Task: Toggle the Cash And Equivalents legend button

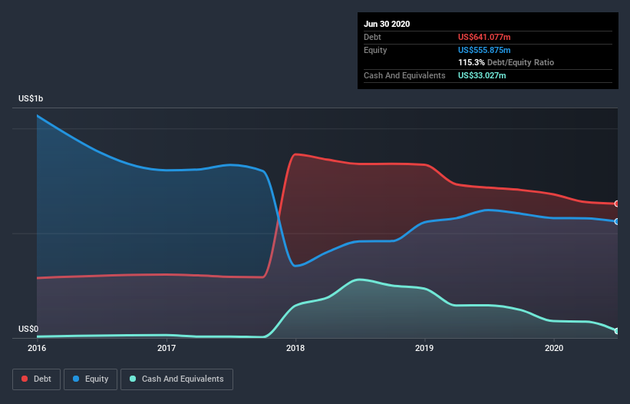Action: (x=176, y=379)
